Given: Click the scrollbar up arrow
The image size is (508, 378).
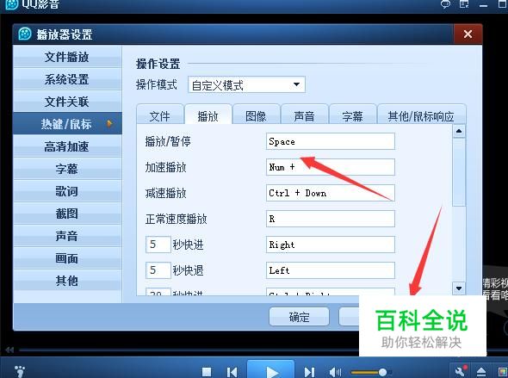Looking at the screenshot, I should point(459,131).
